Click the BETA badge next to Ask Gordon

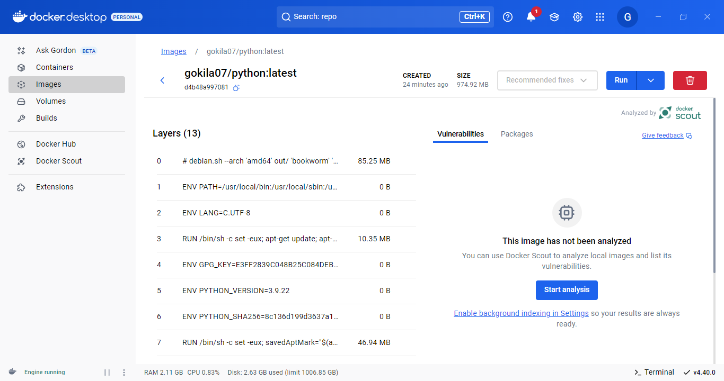pyautogui.click(x=89, y=51)
